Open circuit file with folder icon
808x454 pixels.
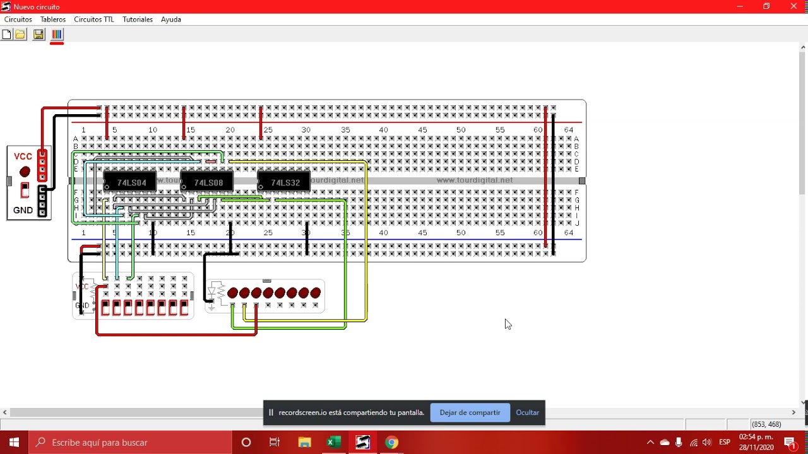point(20,35)
